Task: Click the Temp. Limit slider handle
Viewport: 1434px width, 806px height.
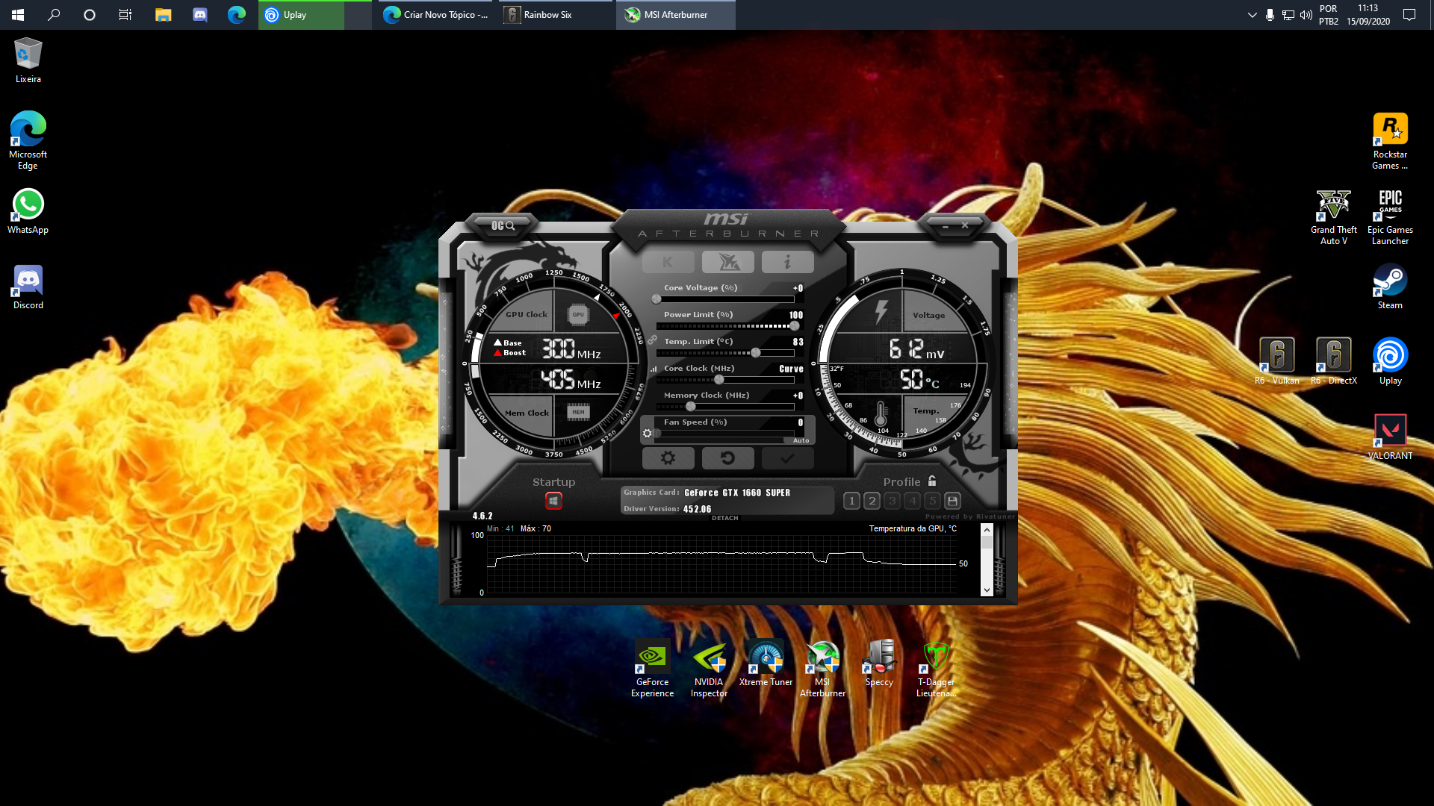Action: pos(756,353)
